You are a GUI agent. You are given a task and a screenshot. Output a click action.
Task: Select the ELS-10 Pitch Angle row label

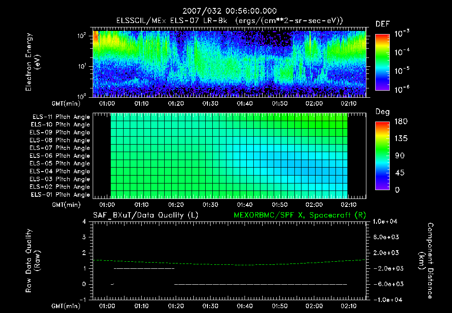tap(60, 125)
